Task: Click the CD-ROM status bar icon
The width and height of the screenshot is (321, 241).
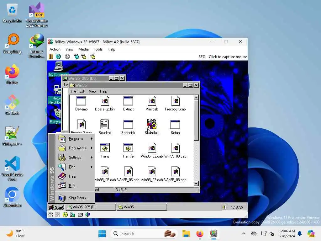Action: tap(65, 215)
